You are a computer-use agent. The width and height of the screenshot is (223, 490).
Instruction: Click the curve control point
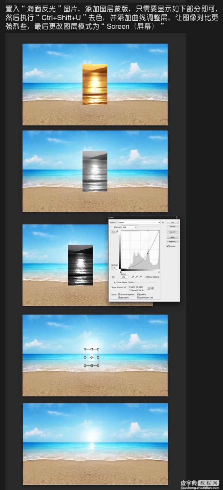coord(147,254)
